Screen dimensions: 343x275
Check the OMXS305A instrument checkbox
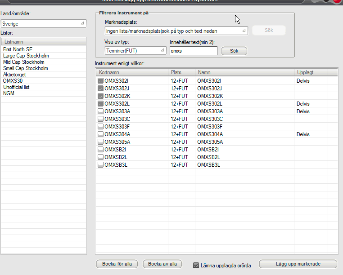100,142
